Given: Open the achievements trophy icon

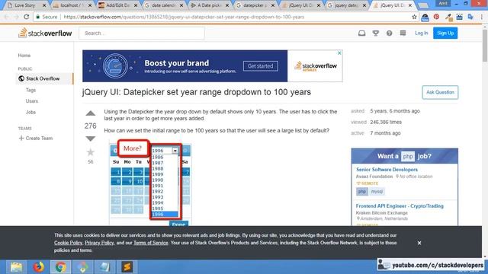Looking at the screenshot, I should pos(376,33).
